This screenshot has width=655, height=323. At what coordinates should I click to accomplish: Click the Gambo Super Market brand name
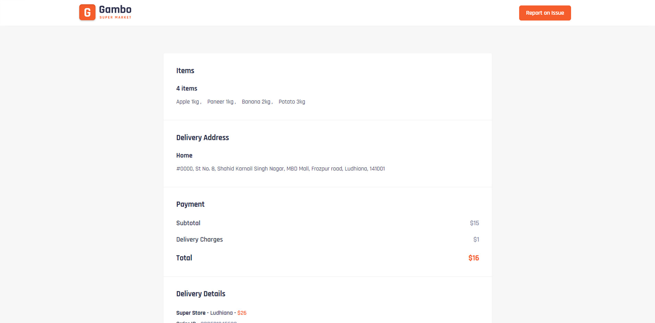coord(115,12)
